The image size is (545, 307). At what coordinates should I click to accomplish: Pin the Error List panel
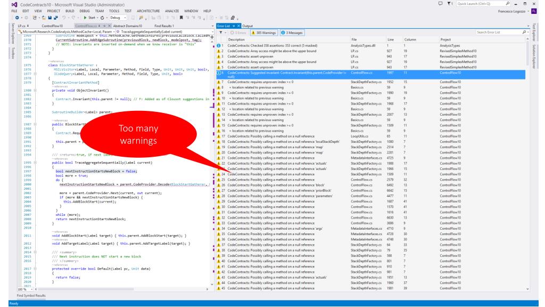234,26
